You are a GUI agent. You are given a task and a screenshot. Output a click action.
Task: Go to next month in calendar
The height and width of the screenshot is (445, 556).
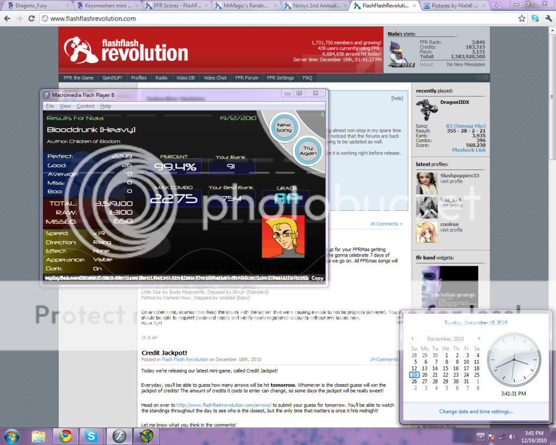(478, 339)
